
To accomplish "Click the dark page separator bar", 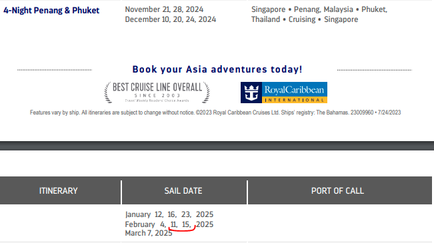I will point(217,146).
